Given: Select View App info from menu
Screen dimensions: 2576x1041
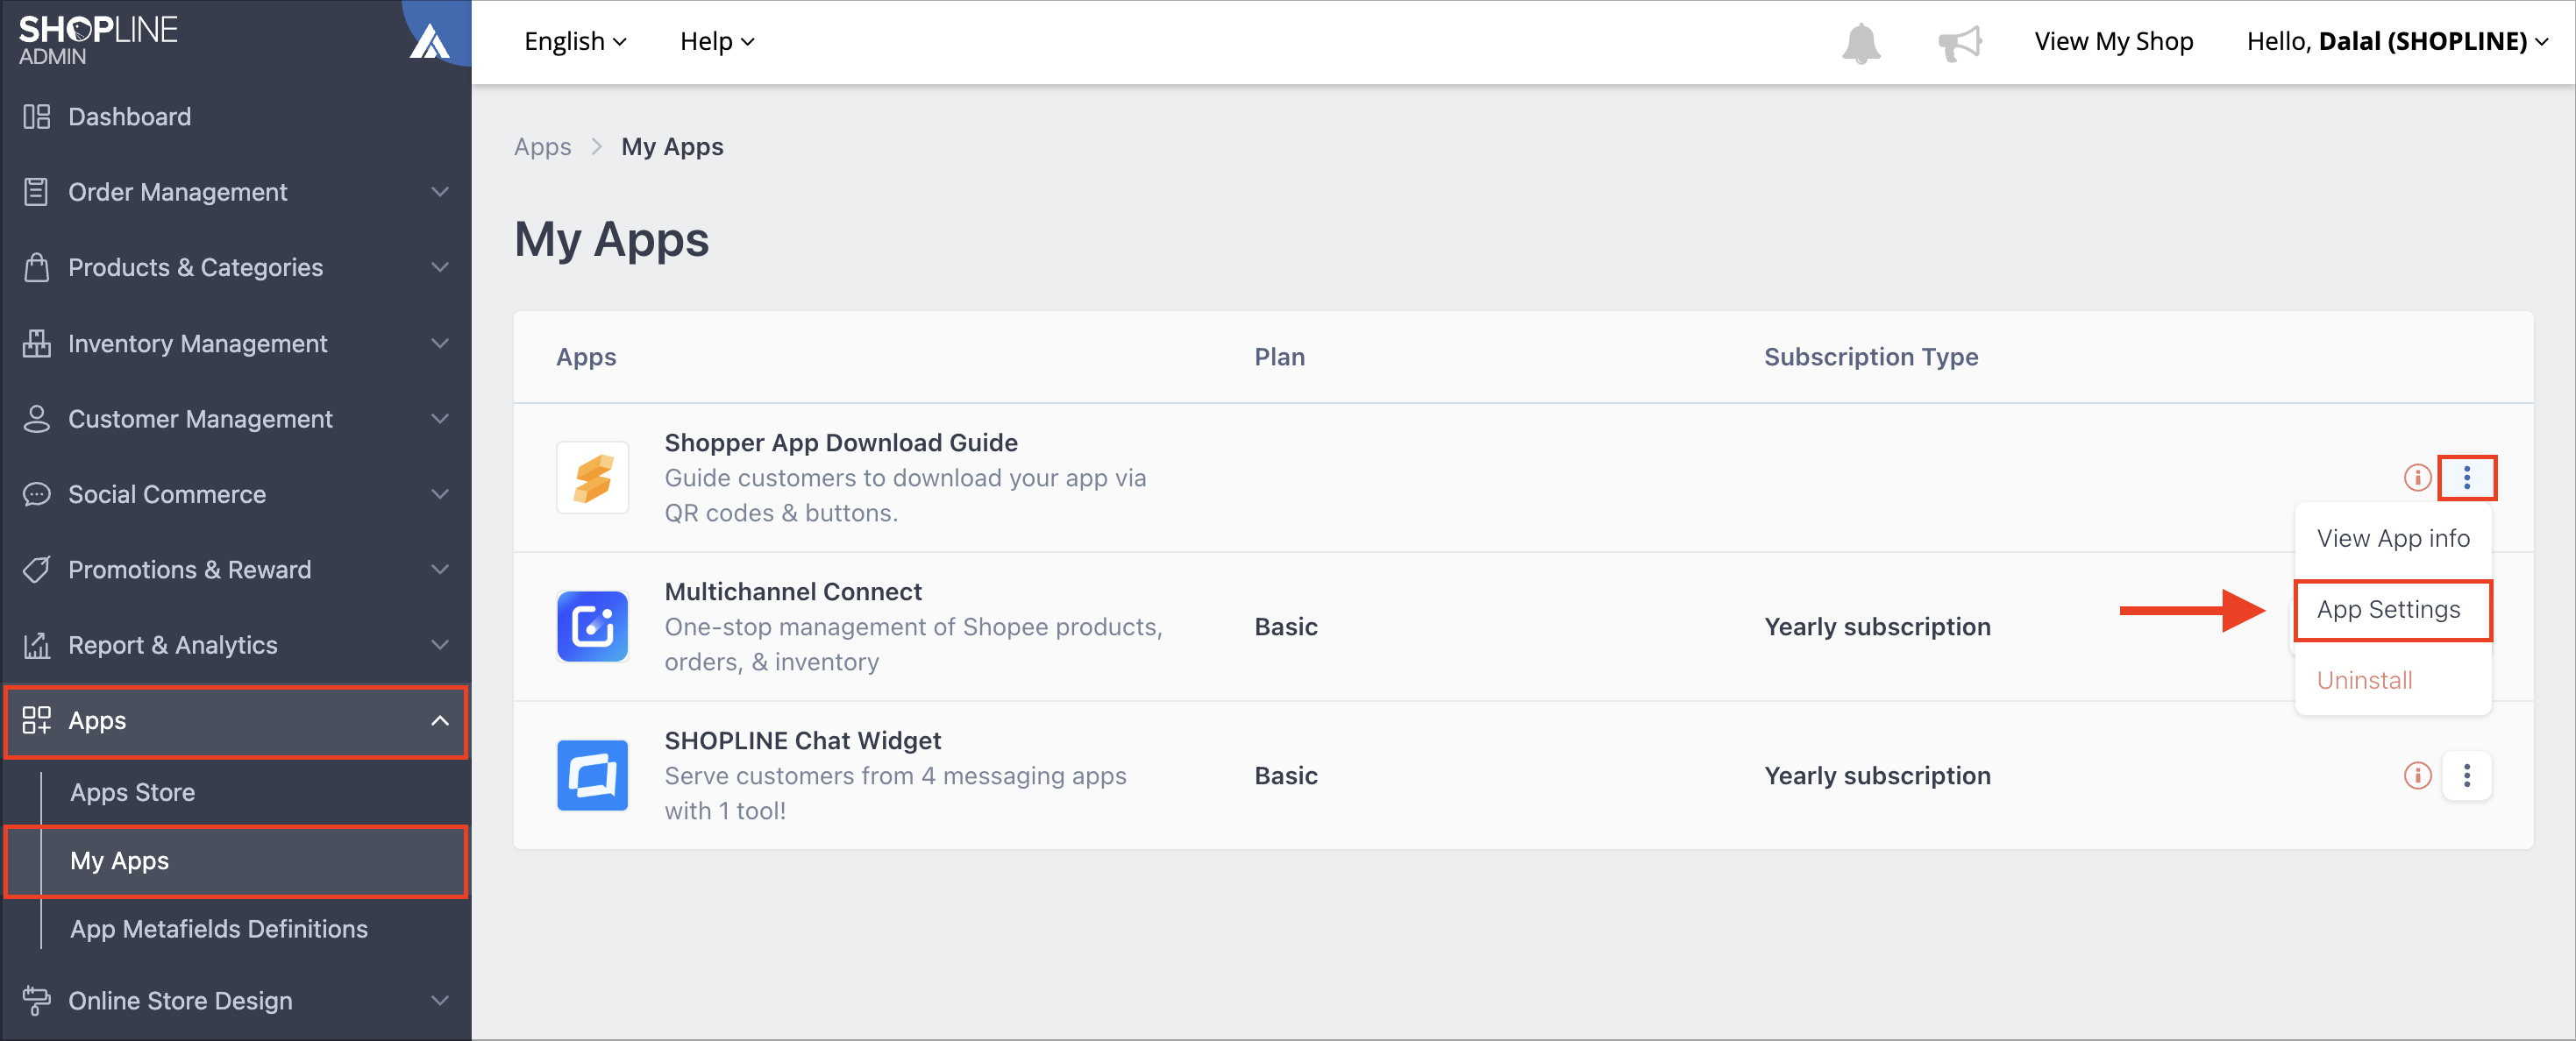Looking at the screenshot, I should 2392,539.
